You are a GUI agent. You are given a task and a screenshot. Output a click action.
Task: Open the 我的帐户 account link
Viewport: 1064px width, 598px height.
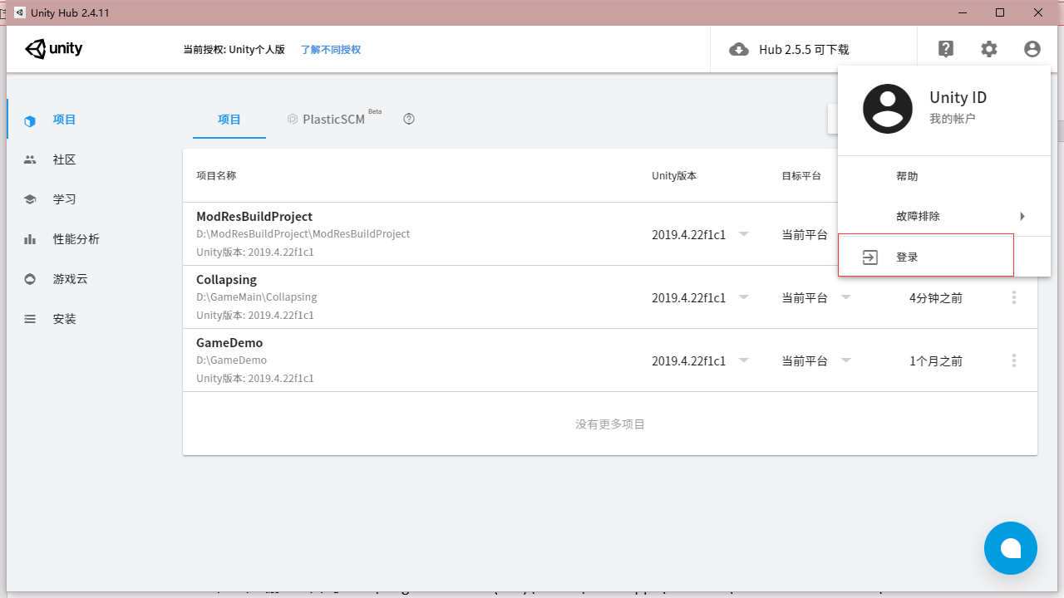point(953,119)
